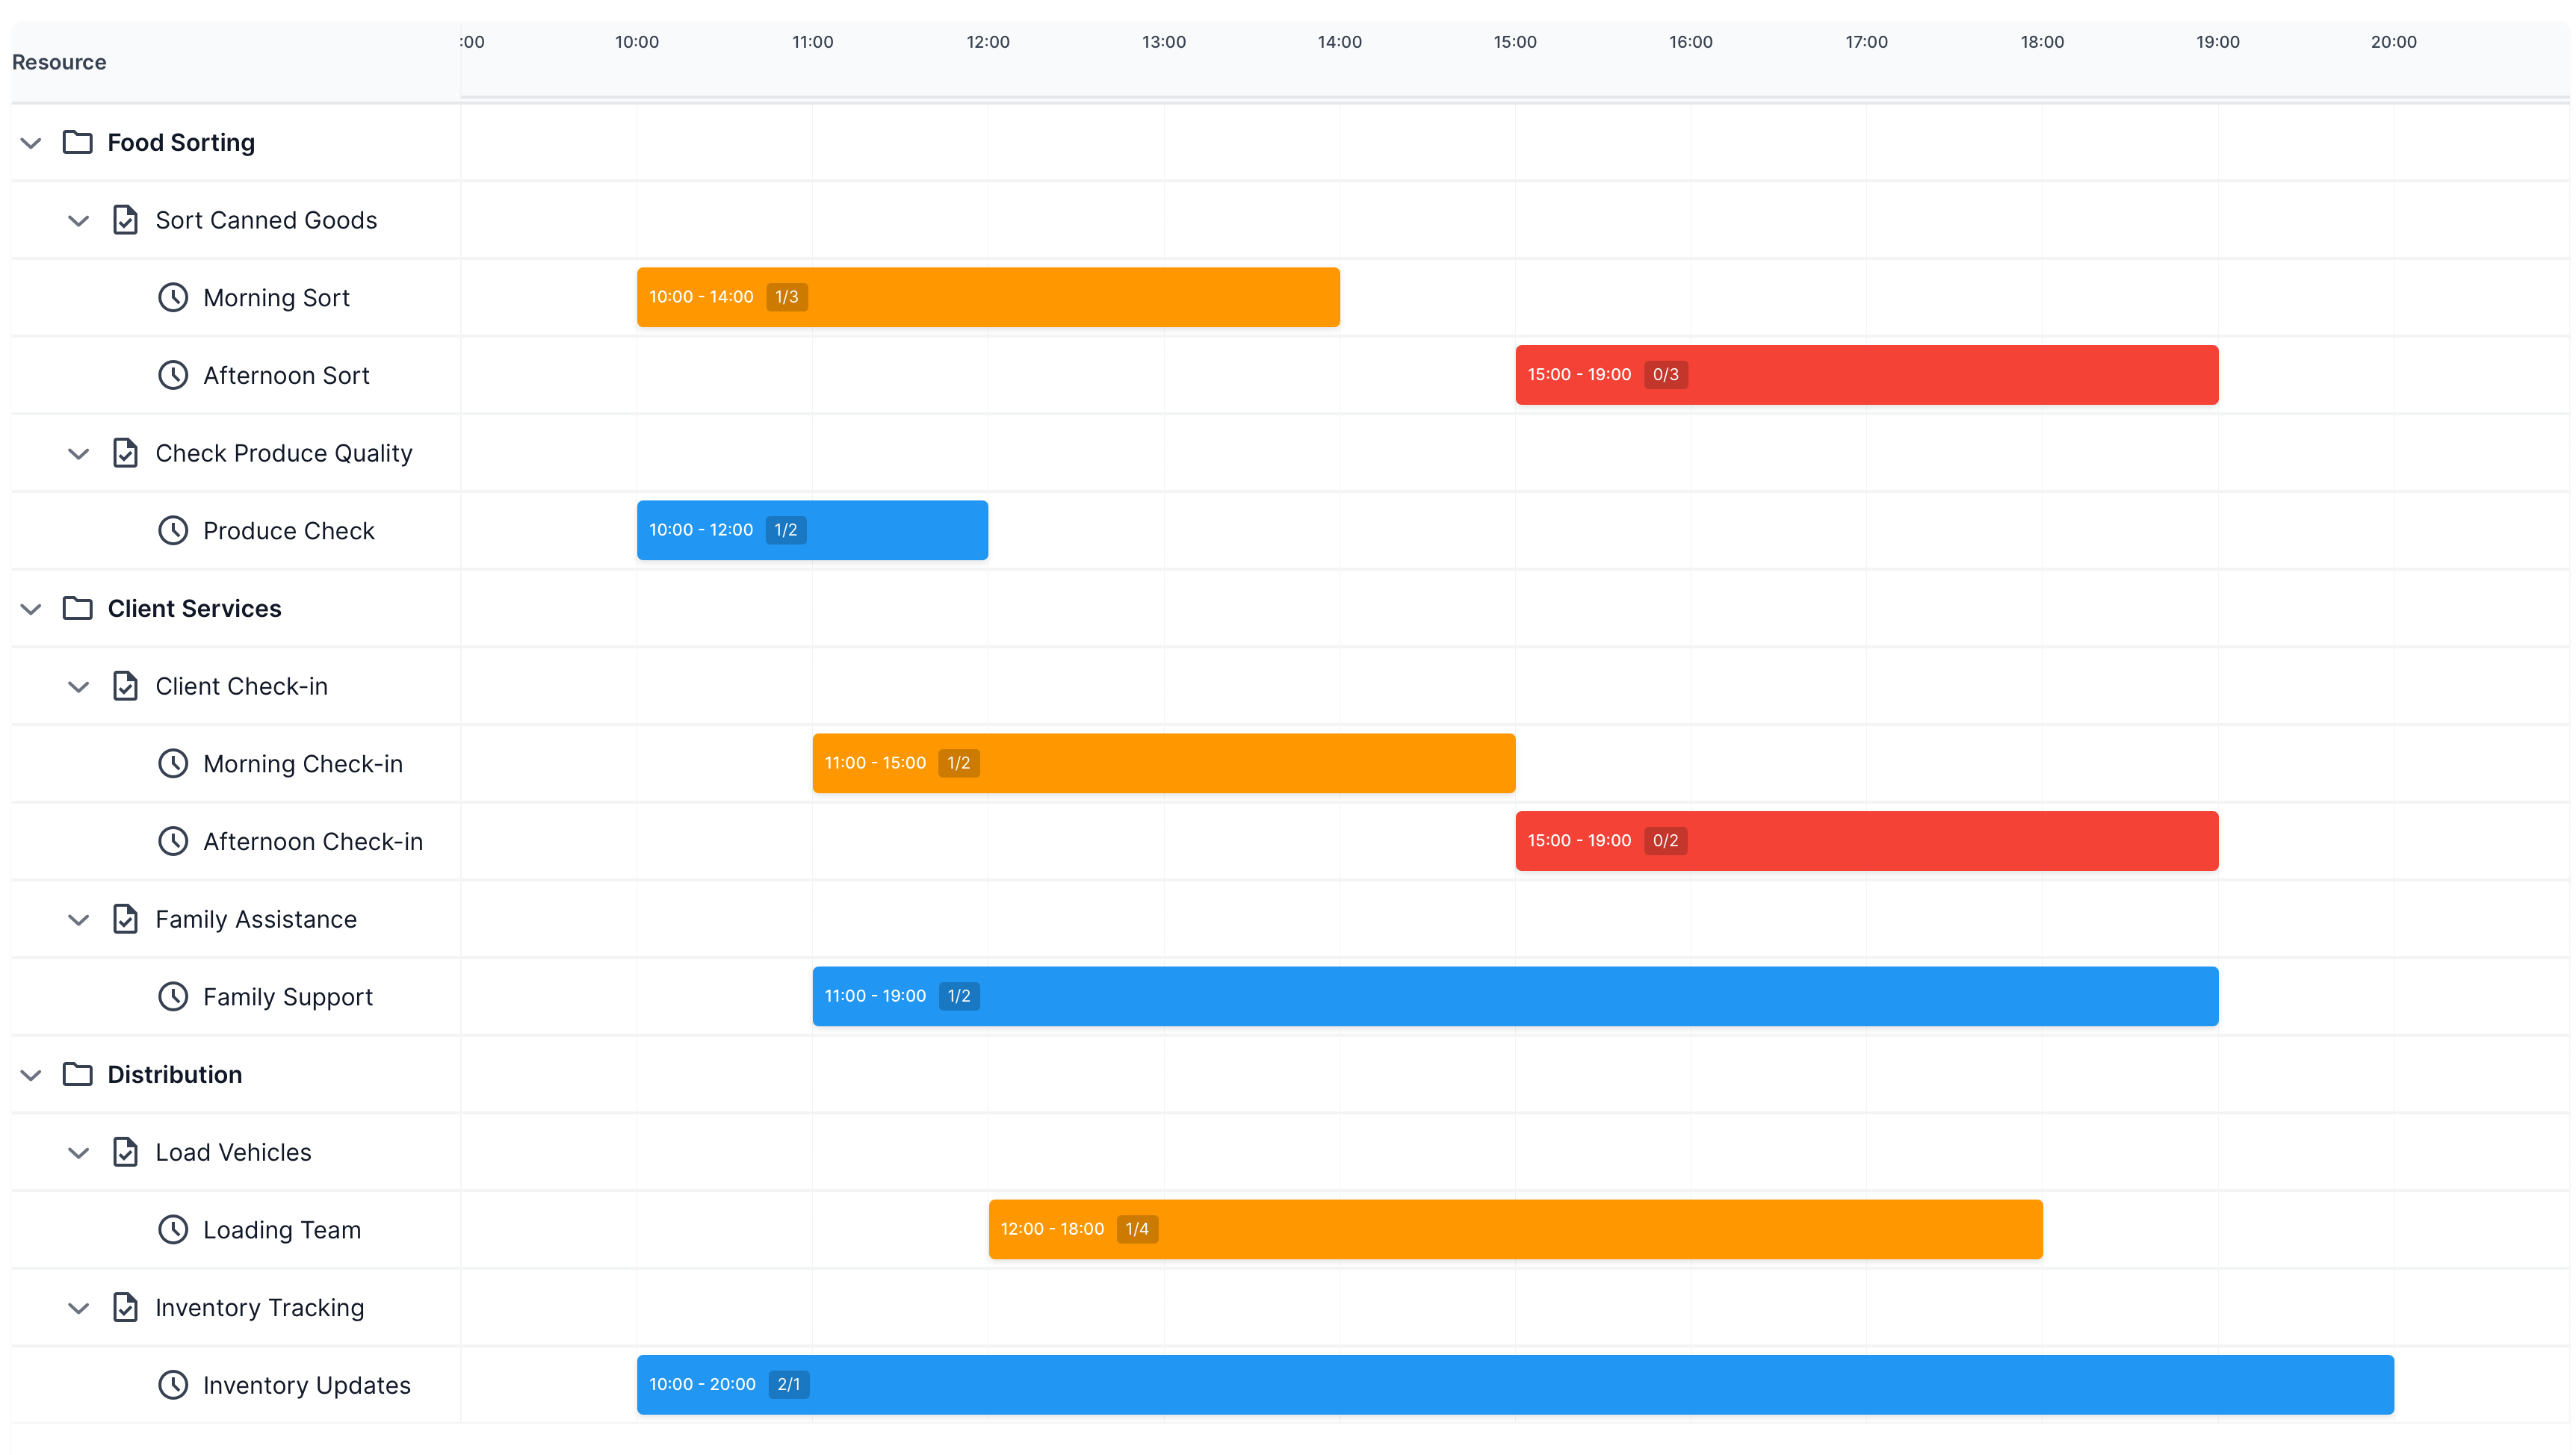
Task: Click the clock icon beside Morning Sort
Action: click(173, 297)
